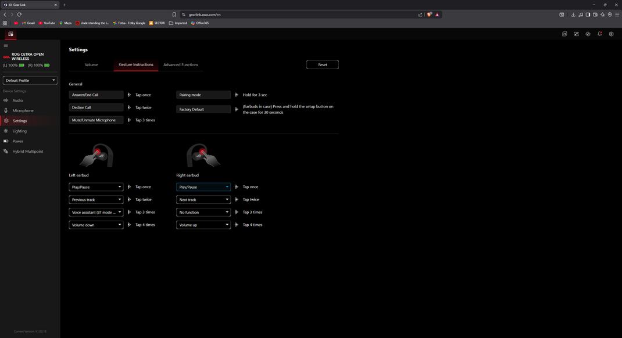Open Gear Link settings gear in header

pos(612,34)
